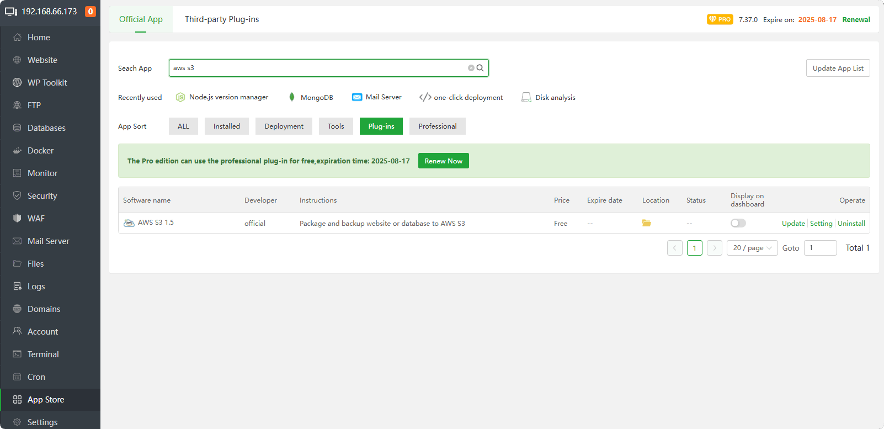The height and width of the screenshot is (429, 884).
Task: Click the one-click deployment code icon
Action: pyautogui.click(x=425, y=97)
